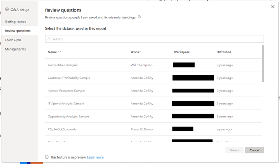
Task: Toggle Name column sort chevron
Action: (60, 52)
